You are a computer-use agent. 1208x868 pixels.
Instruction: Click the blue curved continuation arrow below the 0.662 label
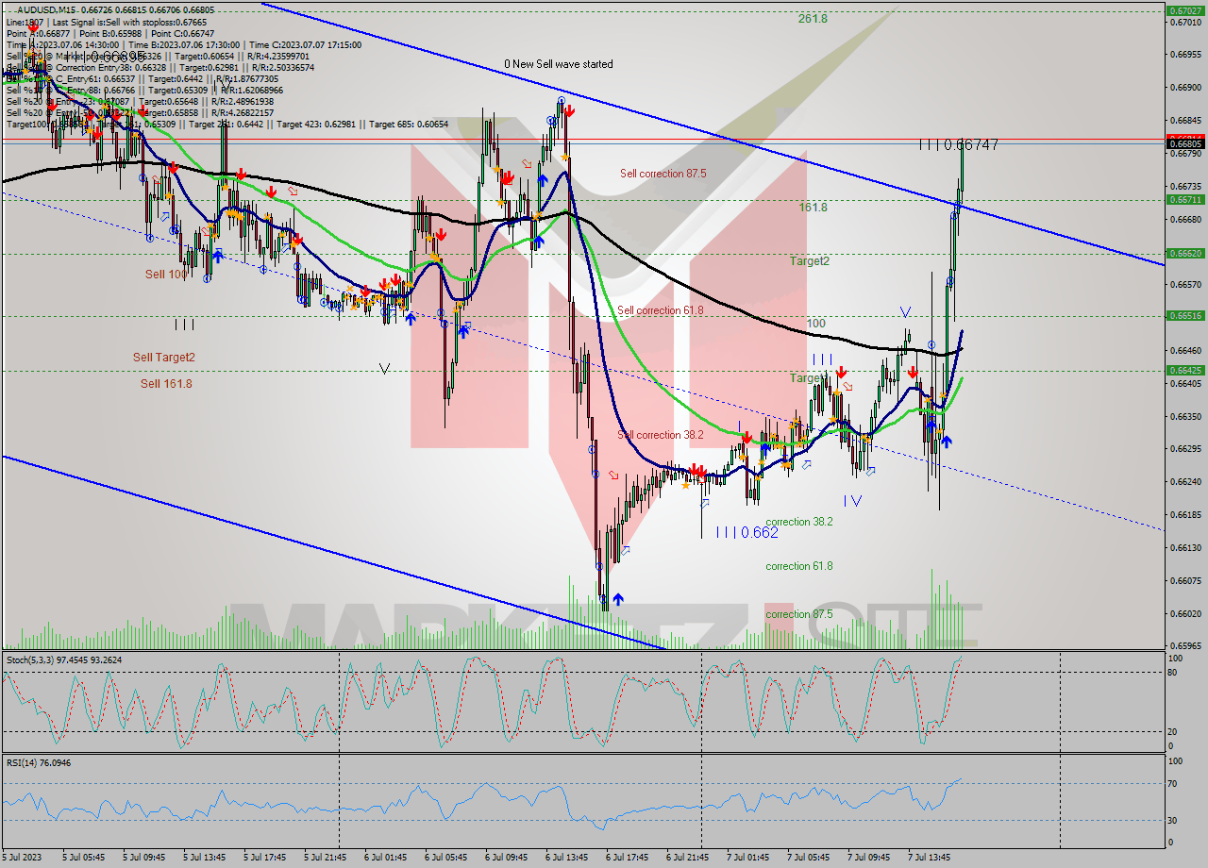coord(704,505)
